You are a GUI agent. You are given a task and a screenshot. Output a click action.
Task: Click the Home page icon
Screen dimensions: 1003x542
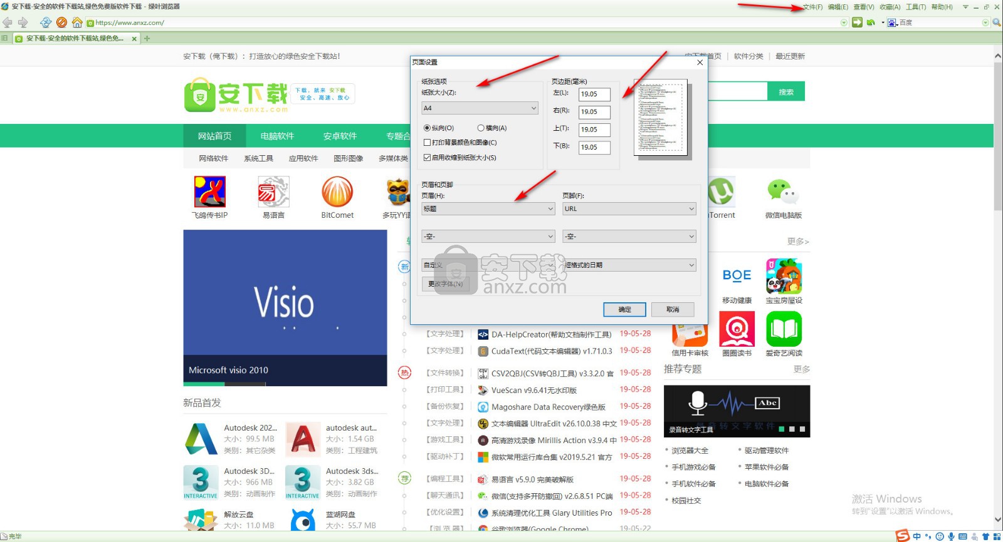[77, 23]
